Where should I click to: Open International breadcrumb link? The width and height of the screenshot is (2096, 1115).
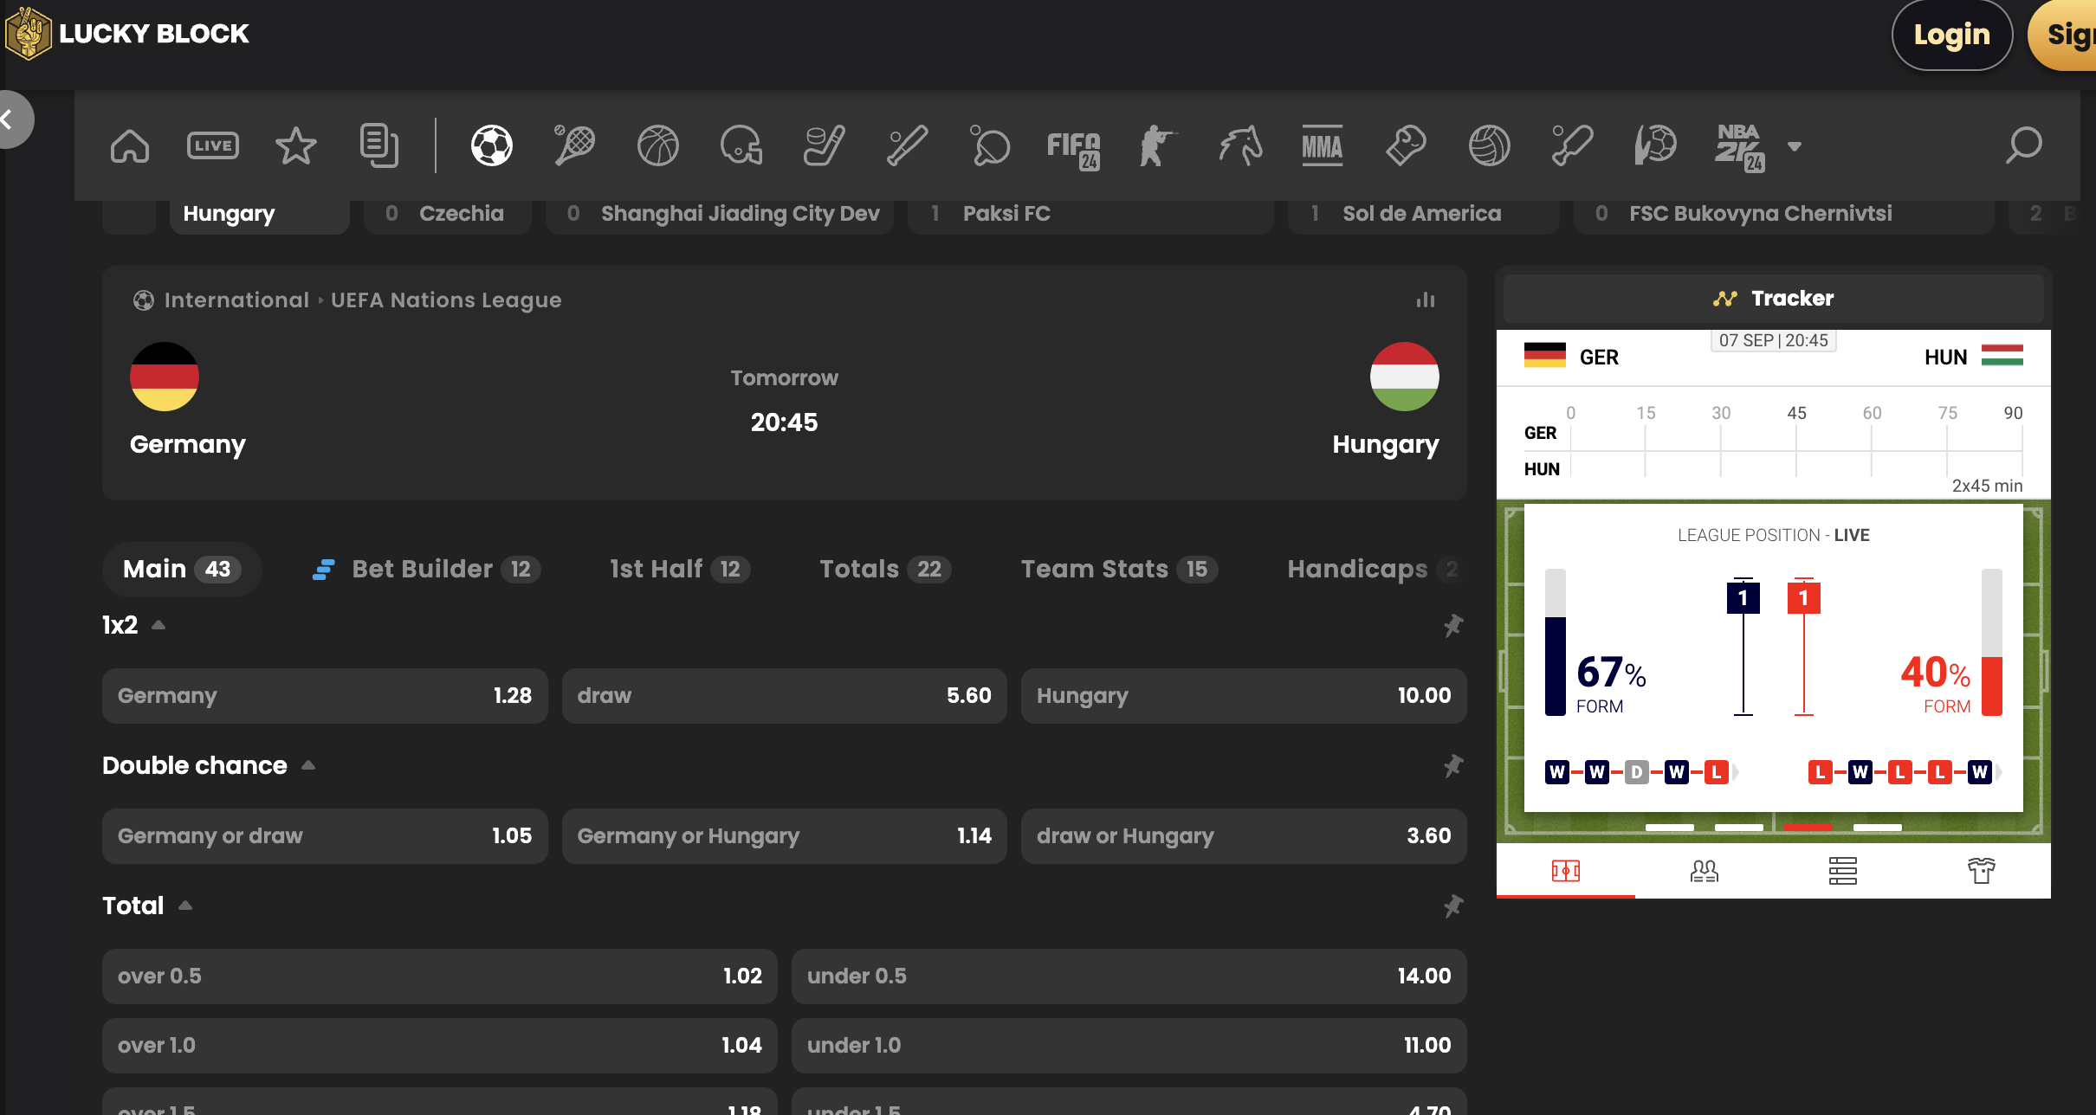[236, 300]
